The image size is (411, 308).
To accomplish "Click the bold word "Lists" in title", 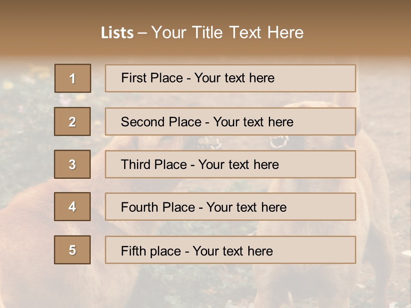I will [117, 33].
